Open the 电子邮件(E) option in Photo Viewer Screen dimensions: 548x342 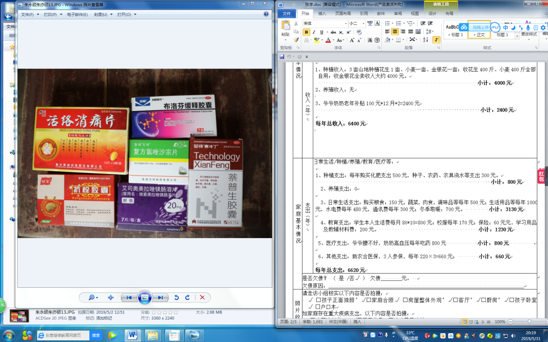point(77,15)
